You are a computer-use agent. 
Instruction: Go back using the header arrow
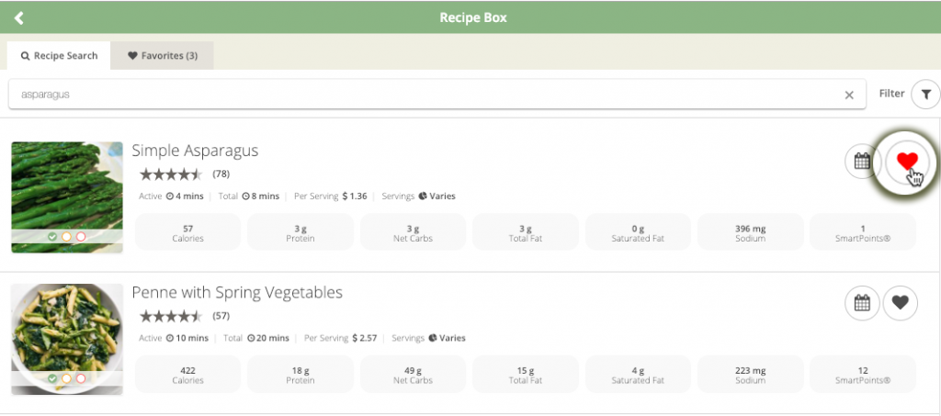tap(19, 17)
